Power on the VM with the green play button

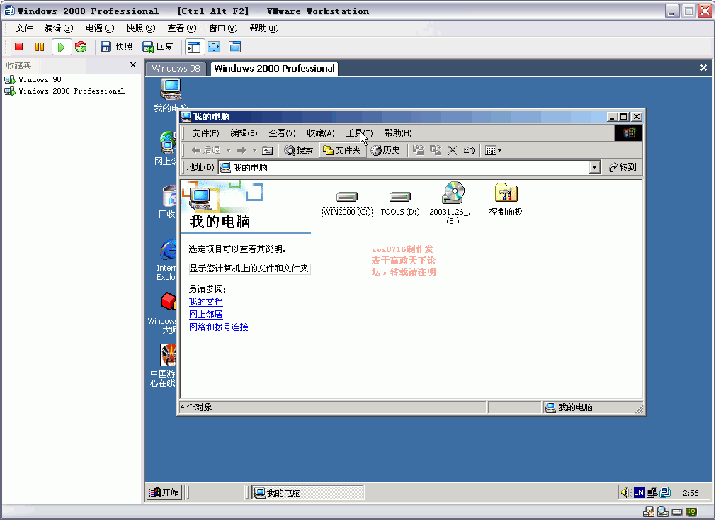[61, 47]
